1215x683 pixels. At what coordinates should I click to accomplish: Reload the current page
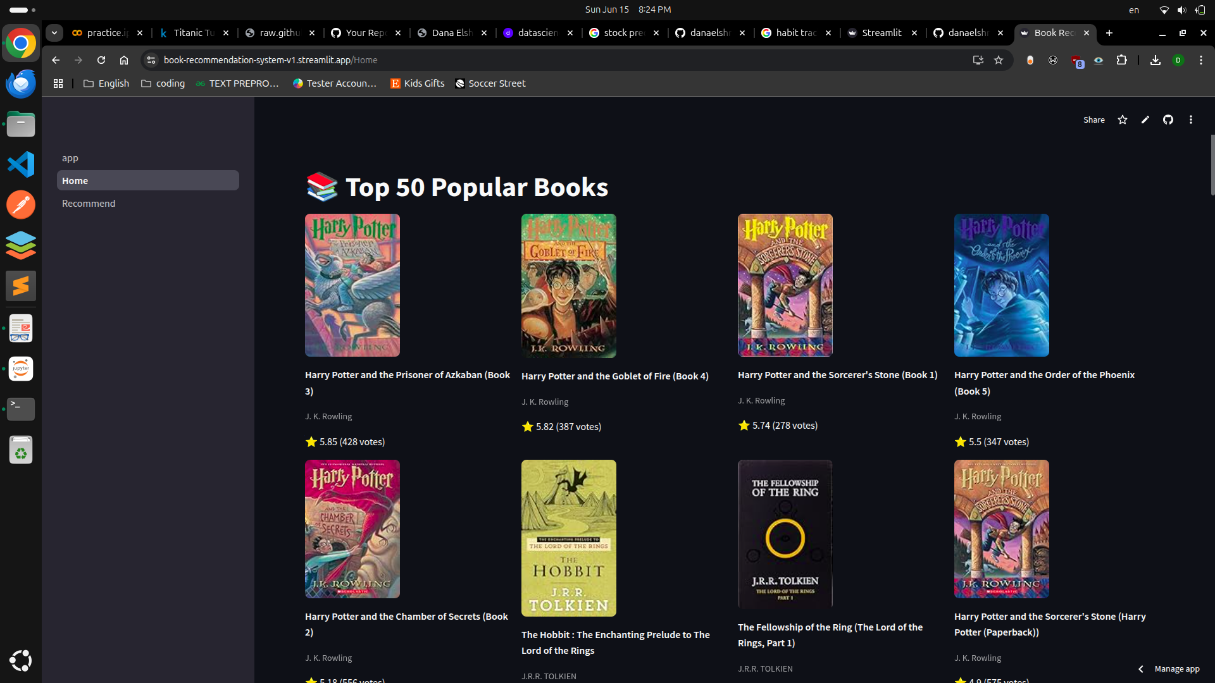[x=101, y=60]
